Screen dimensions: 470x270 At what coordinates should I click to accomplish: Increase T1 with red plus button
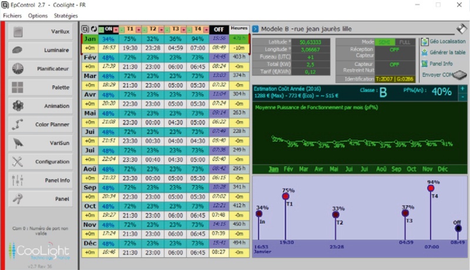tap(139, 29)
